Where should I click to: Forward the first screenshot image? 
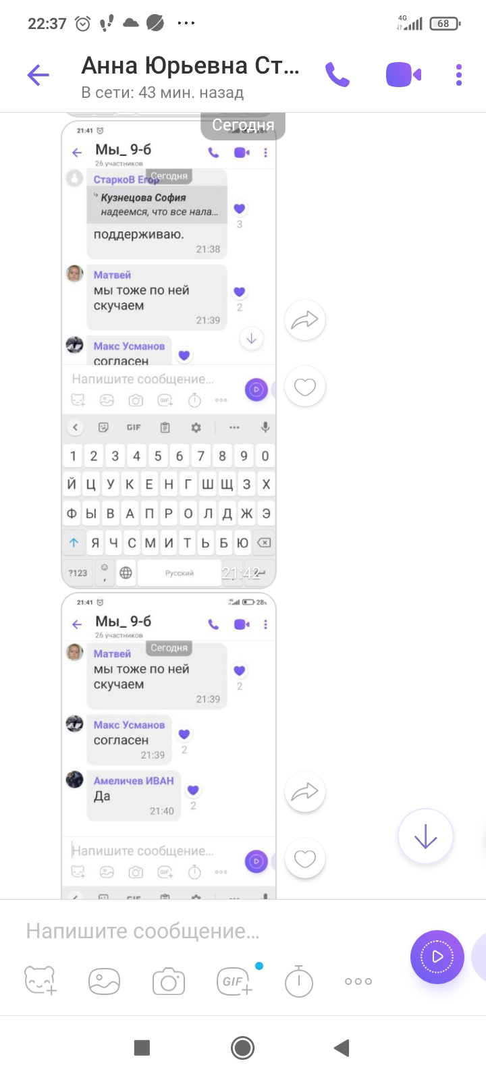[x=305, y=320]
